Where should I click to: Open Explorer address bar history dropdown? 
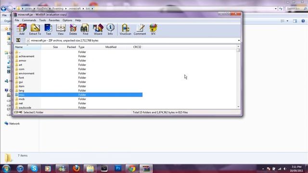coord(276,9)
